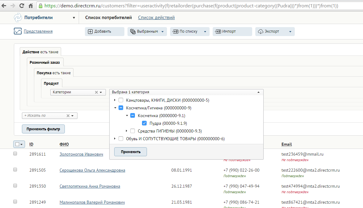Image resolution: width=363 pixels, height=208 pixels.
Task: Open Представления link
Action: 38,31
